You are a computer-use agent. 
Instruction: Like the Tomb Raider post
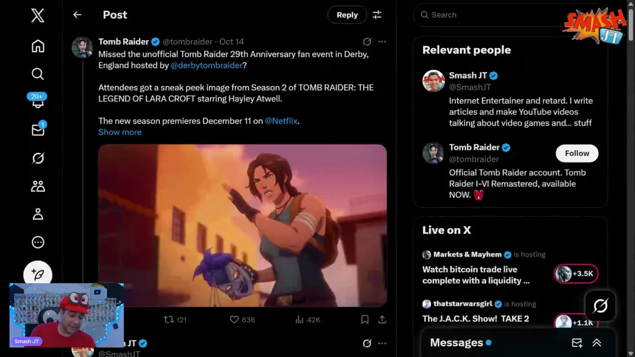tap(234, 320)
